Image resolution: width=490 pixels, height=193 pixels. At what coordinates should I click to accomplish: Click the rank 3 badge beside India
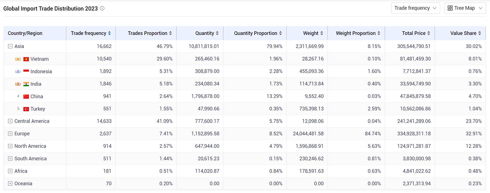[x=18, y=84]
